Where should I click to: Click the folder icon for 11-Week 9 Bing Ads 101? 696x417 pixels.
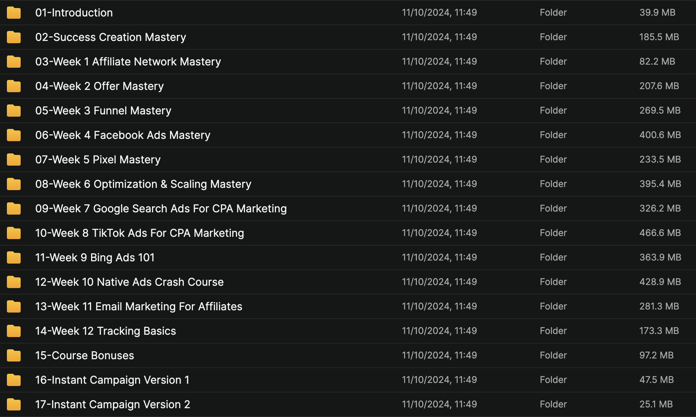(14, 257)
